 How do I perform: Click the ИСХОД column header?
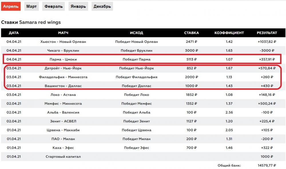pos(136,33)
